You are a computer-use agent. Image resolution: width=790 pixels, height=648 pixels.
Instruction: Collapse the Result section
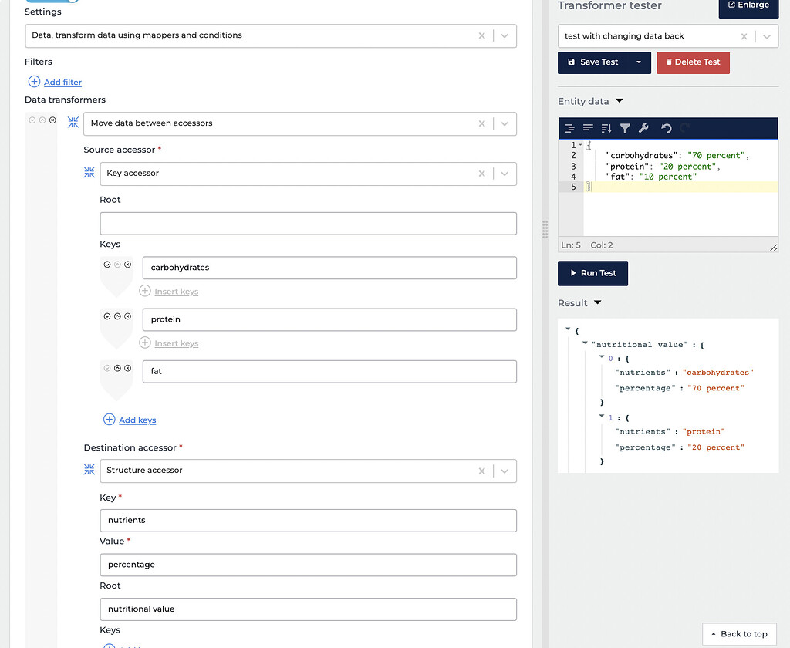click(x=598, y=302)
